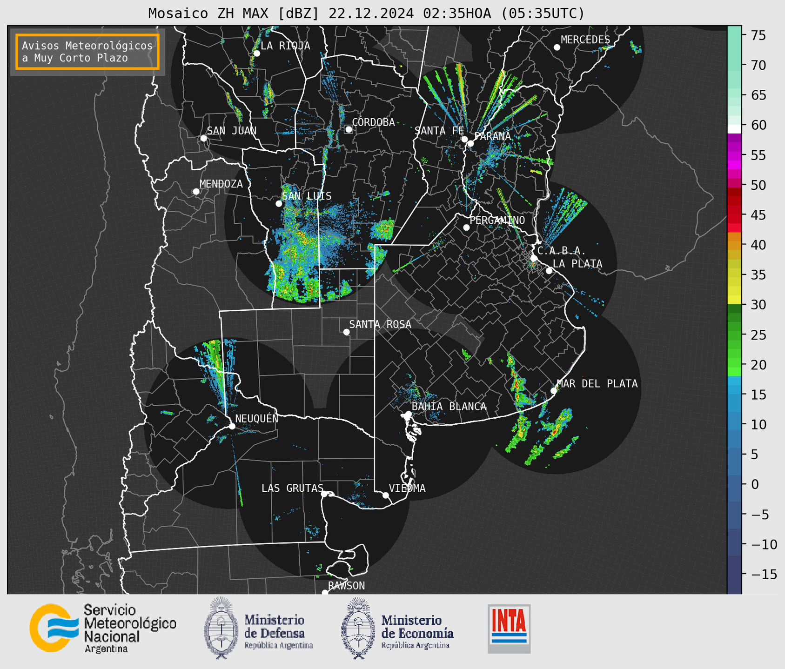Click the Ministerio de Defensa emblem

click(221, 628)
